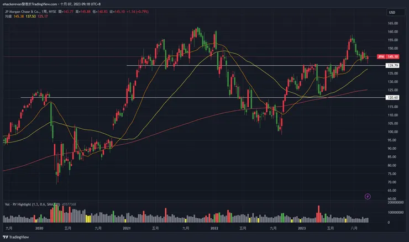Click the 2022 time axis label
This screenshot has height=242, width=409.
(214, 228)
